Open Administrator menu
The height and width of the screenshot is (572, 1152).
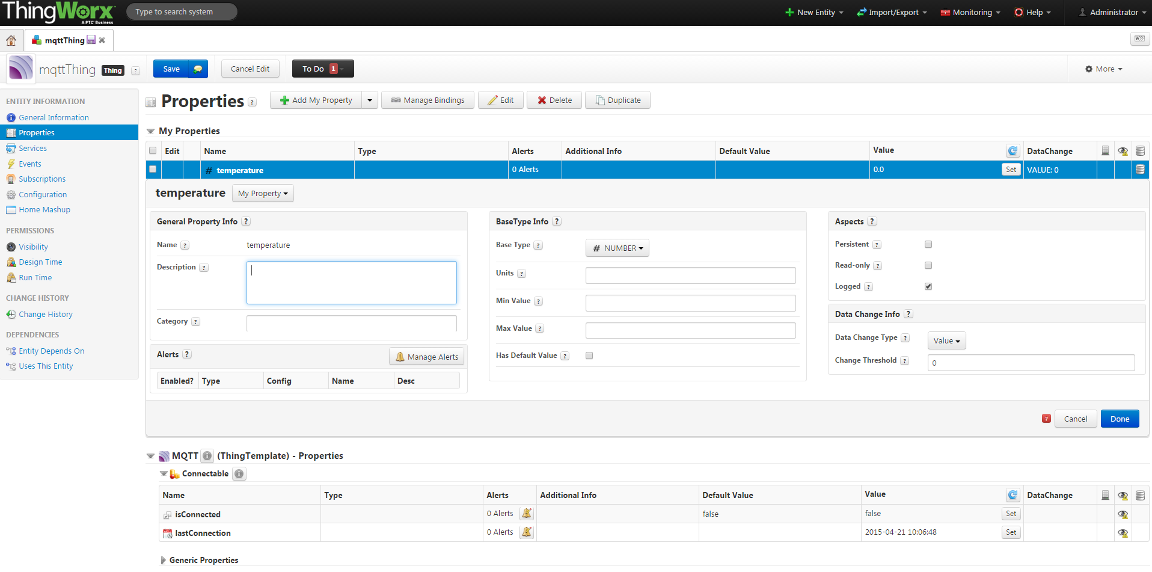click(1113, 12)
